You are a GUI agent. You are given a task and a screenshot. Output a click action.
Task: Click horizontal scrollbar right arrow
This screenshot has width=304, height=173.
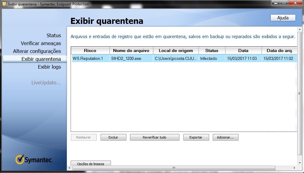[295, 168]
